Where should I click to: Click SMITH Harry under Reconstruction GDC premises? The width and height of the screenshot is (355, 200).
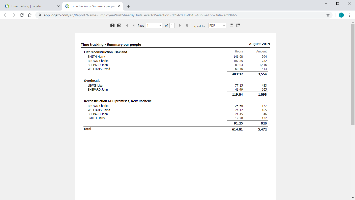(x=96, y=118)
